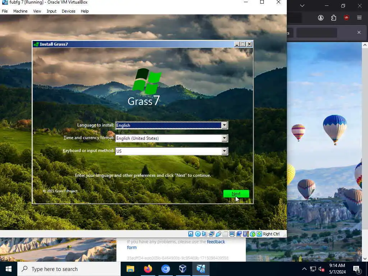The height and width of the screenshot is (276, 368).
Task: Open the Firefox account profile icon
Action: 321,18
